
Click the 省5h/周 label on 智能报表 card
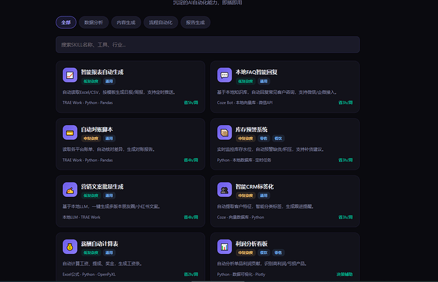pyautogui.click(x=191, y=102)
